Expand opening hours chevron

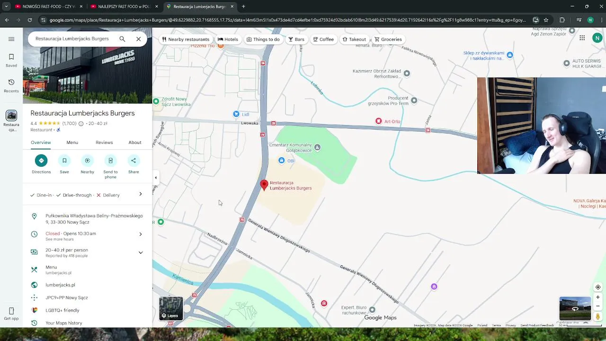(x=141, y=234)
